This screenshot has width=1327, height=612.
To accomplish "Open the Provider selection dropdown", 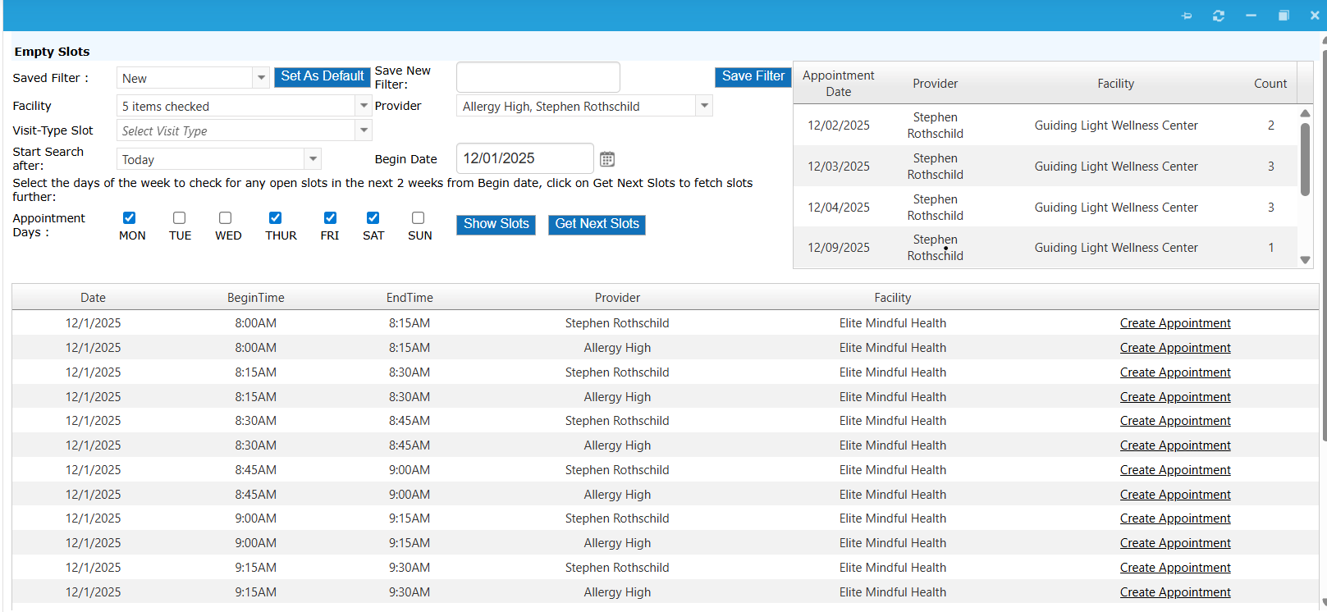I will [x=704, y=106].
